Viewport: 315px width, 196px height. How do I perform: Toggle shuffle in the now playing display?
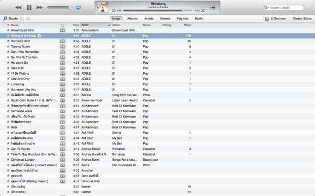(203, 10)
